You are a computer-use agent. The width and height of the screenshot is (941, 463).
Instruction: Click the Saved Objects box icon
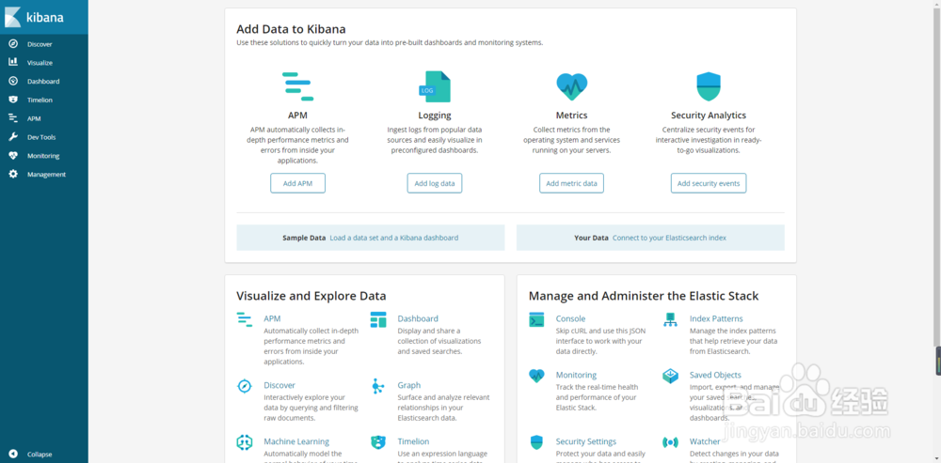(x=670, y=376)
